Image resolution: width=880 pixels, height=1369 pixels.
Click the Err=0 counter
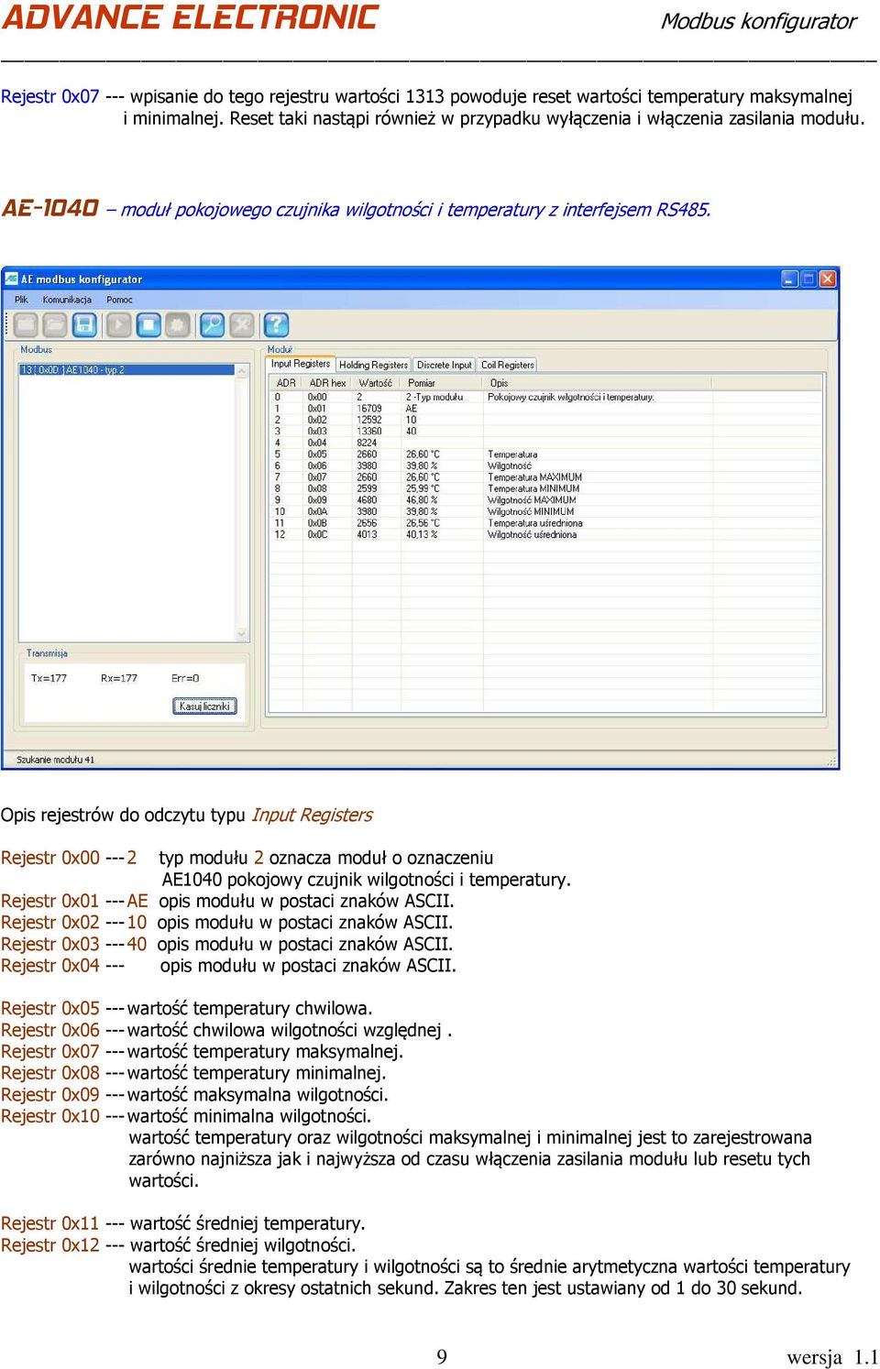pyautogui.click(x=185, y=678)
